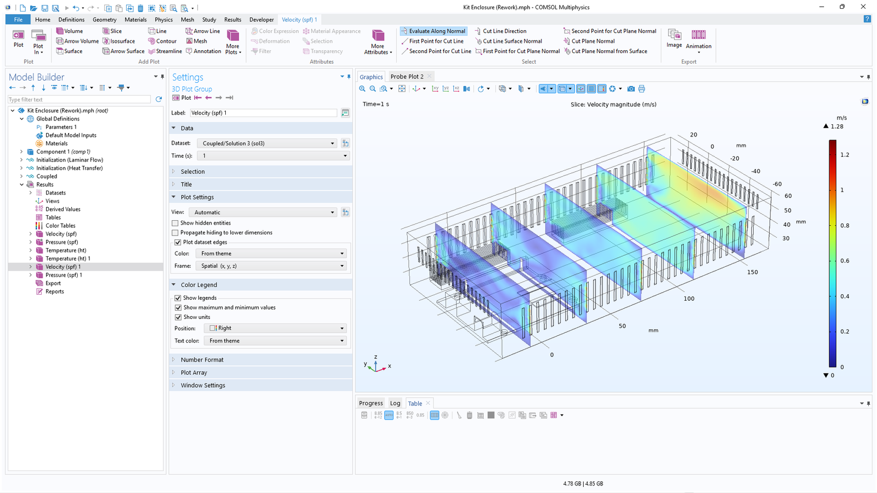Click Zoom In in Graphics toolbar

click(362, 89)
